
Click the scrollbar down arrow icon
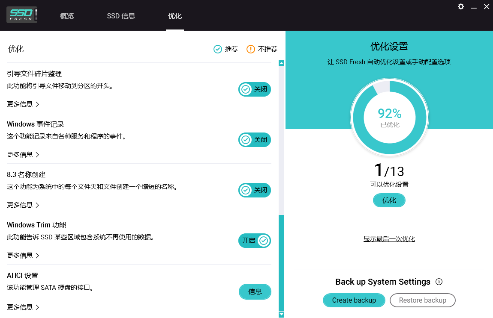282,315
